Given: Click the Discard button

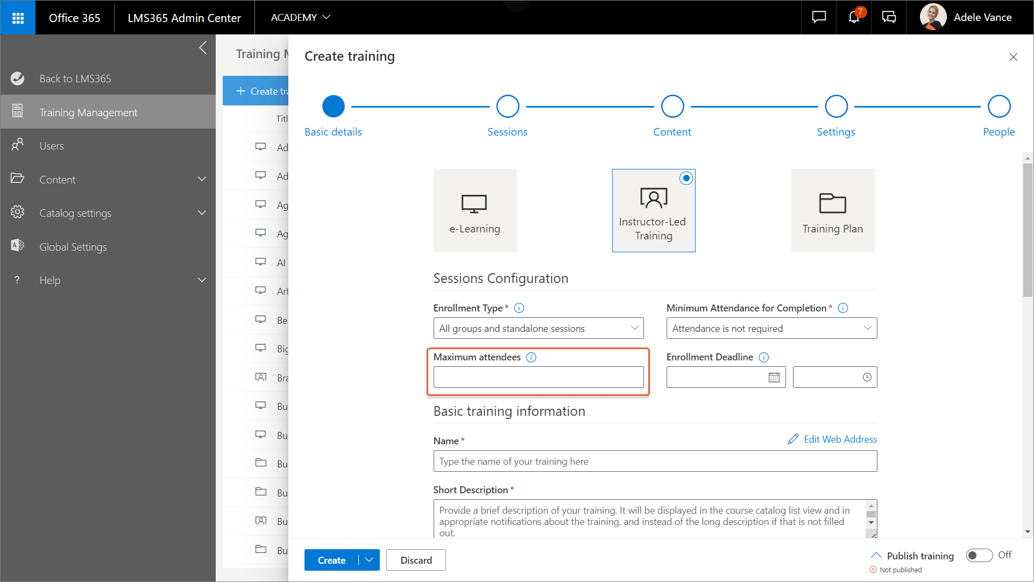Looking at the screenshot, I should pos(415,560).
